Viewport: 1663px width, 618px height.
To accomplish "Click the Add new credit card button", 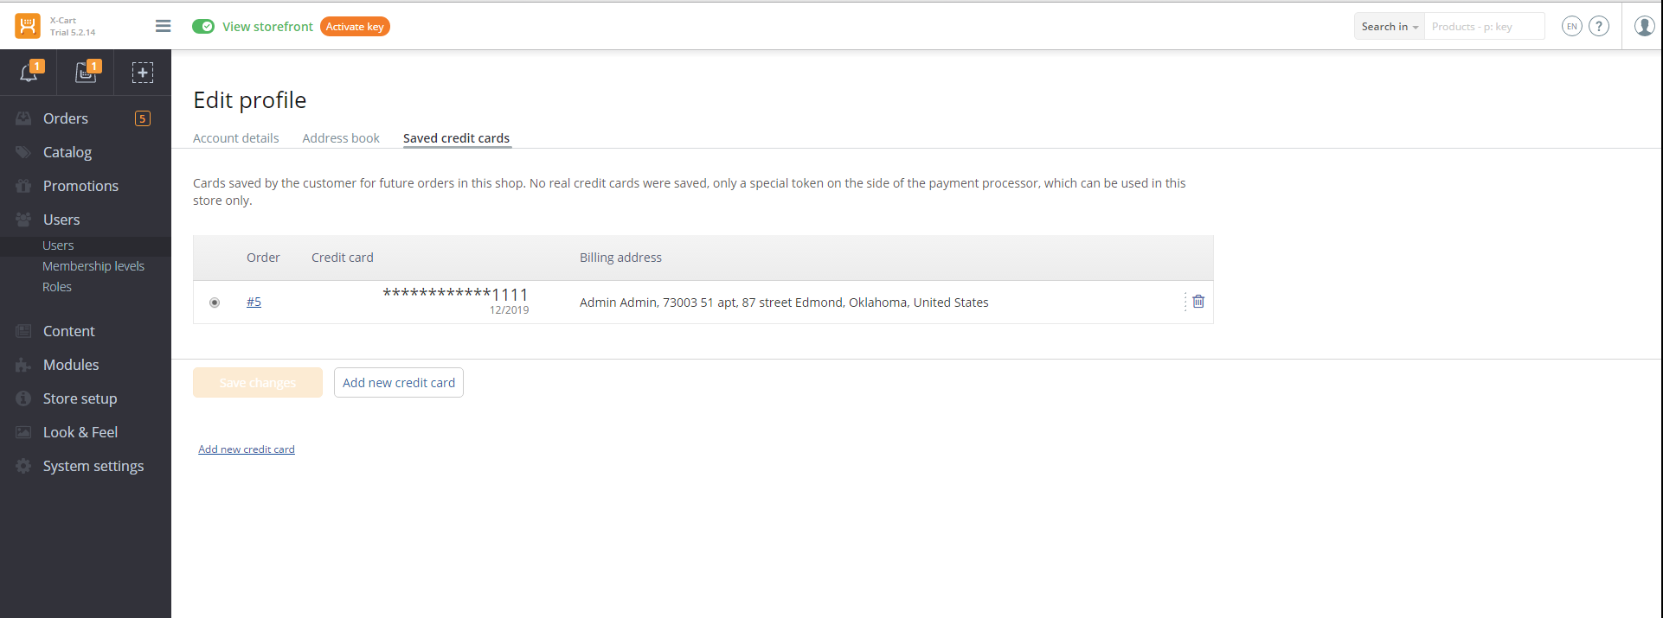I will pyautogui.click(x=399, y=383).
